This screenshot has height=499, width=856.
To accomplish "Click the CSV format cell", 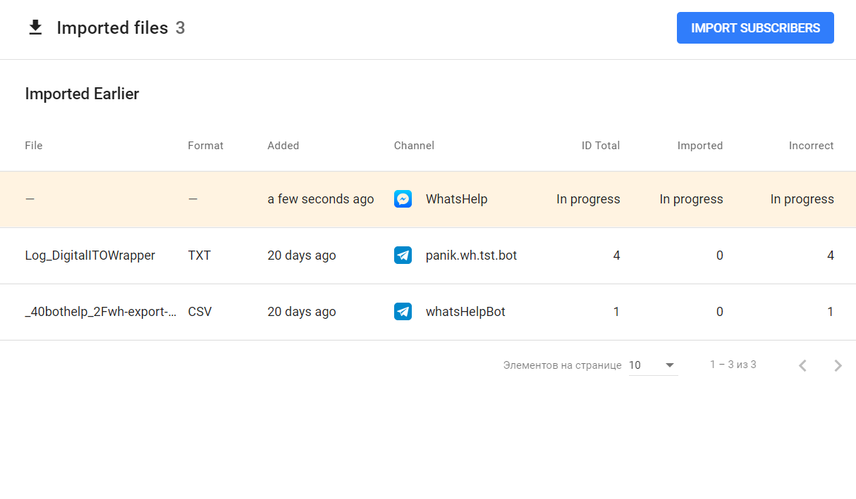I will coord(200,312).
